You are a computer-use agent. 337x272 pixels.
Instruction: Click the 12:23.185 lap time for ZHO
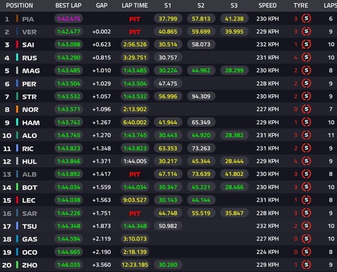(135, 265)
